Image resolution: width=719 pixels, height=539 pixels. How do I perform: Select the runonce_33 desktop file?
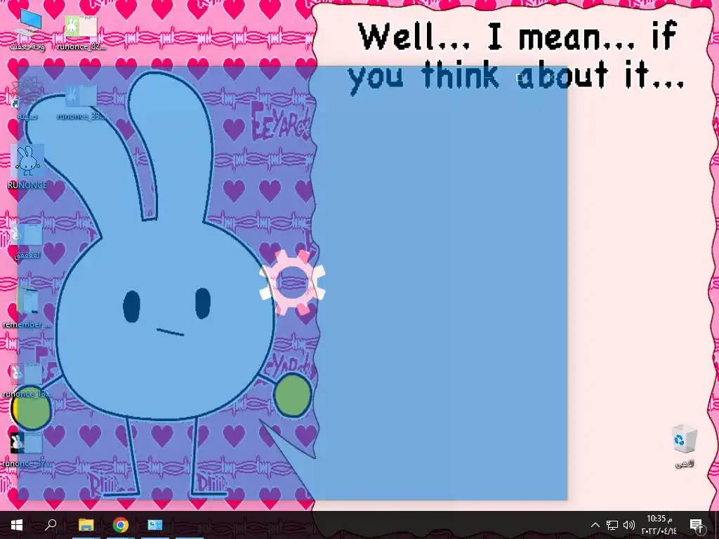pos(81,102)
